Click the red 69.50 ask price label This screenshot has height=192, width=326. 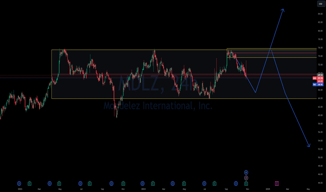[320, 78]
